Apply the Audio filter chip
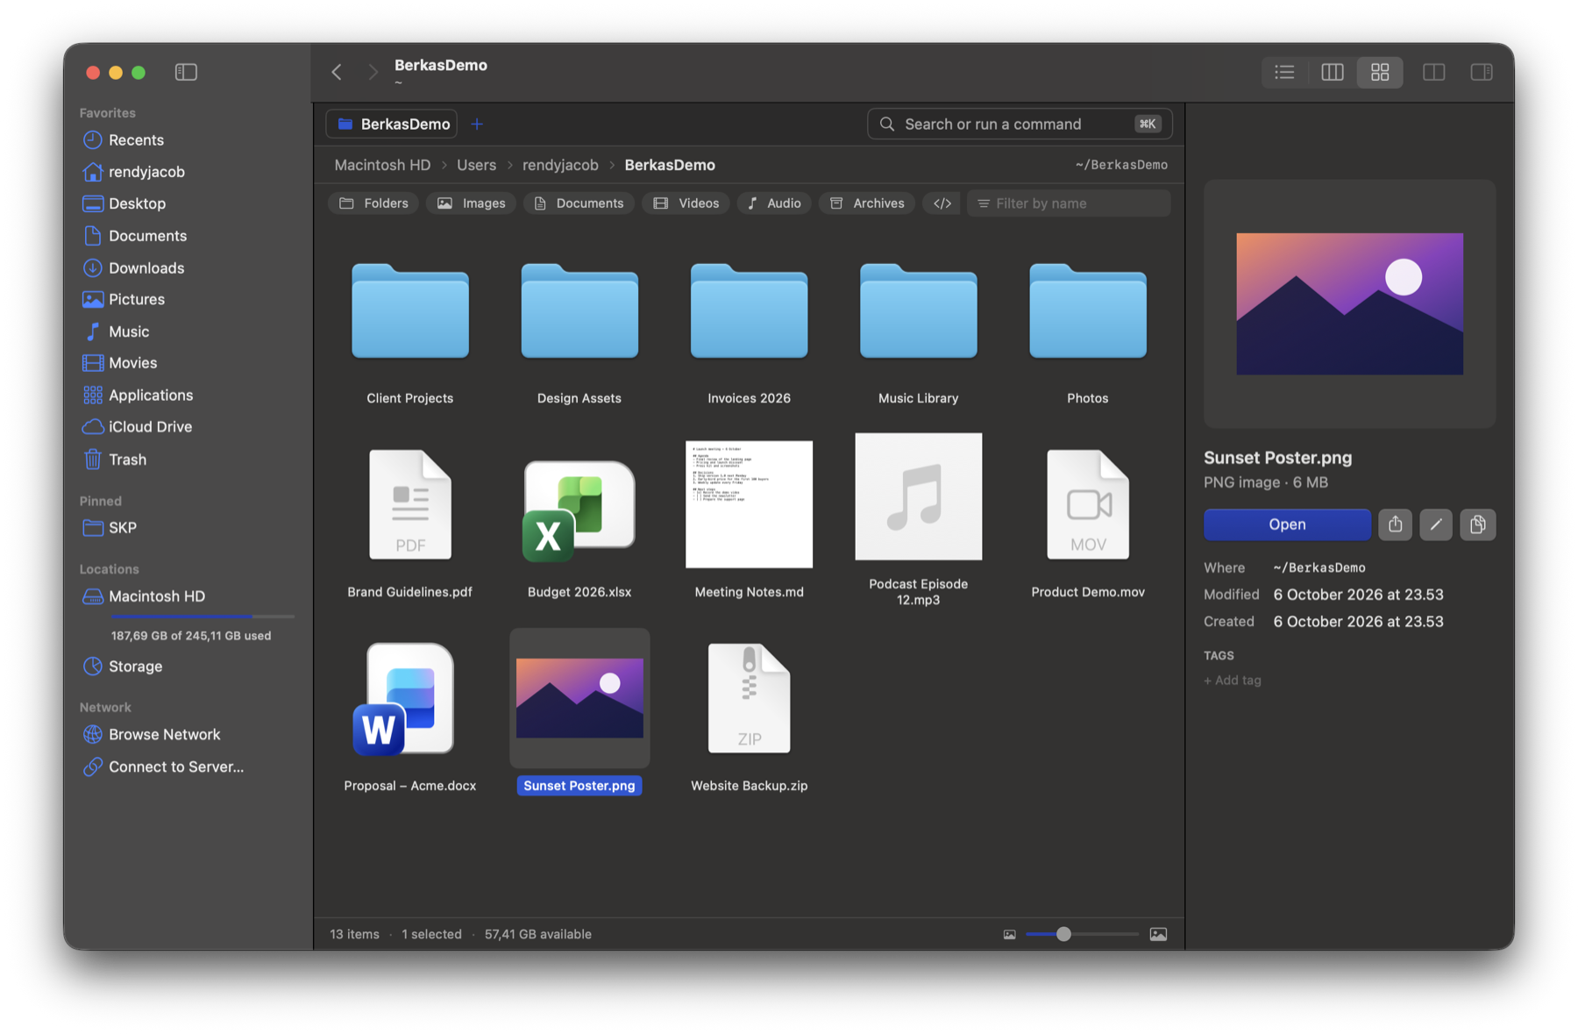The height and width of the screenshot is (1034, 1578). pyautogui.click(x=774, y=203)
